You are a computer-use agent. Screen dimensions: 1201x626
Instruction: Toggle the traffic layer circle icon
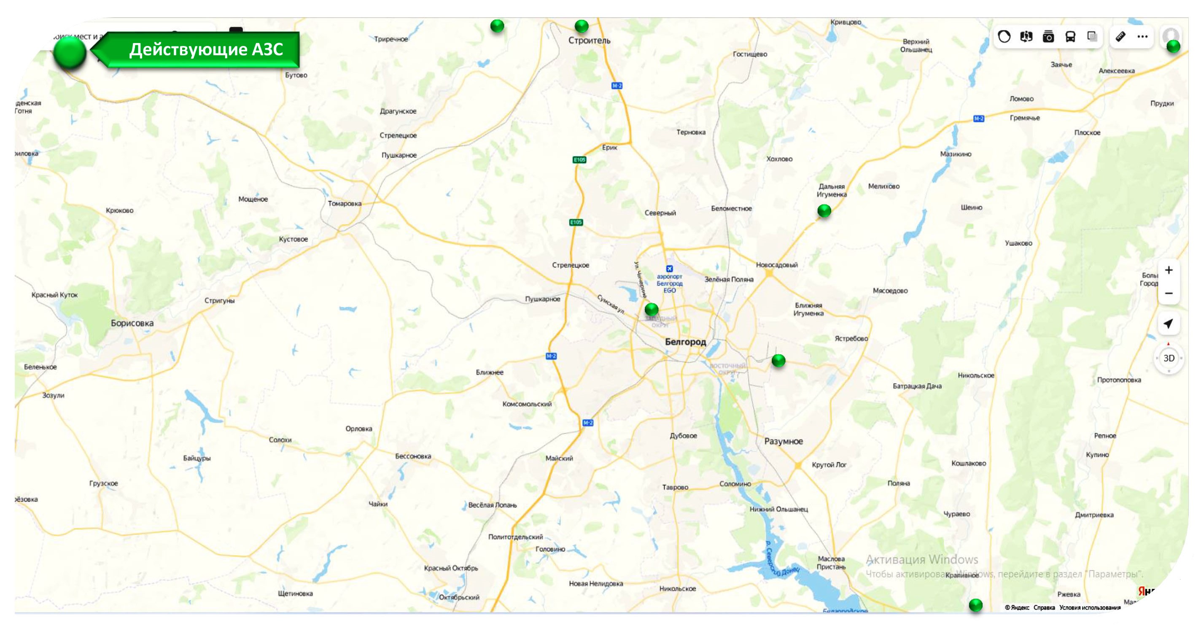pyautogui.click(x=1004, y=36)
